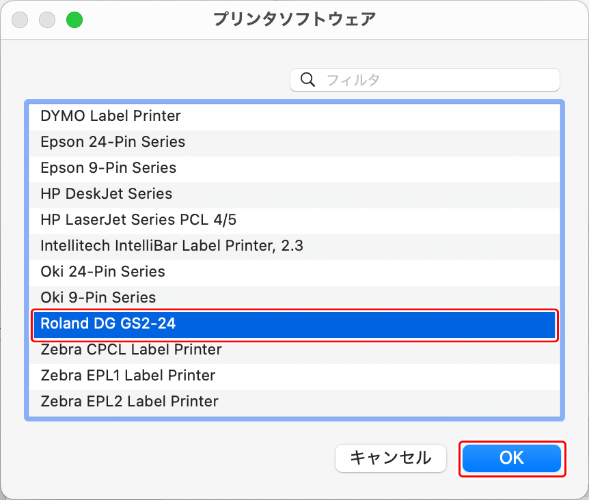The height and width of the screenshot is (500, 589).
Task: Select Oki 24-Pin Series row
Action: [x=294, y=272]
